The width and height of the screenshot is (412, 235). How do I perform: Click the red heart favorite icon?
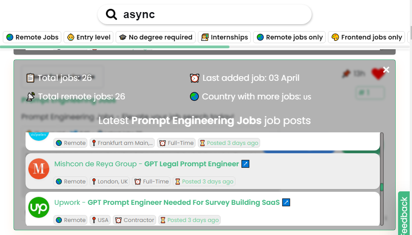(378, 73)
